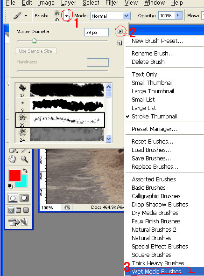Select the Hand tool
This screenshot has height=276, width=204.
pyautogui.click(x=12, y=159)
